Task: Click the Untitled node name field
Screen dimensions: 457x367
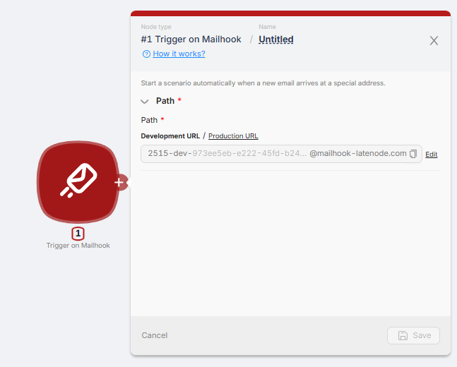Action: (275, 40)
